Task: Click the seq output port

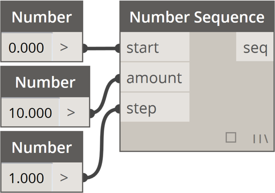Action: (x=255, y=48)
